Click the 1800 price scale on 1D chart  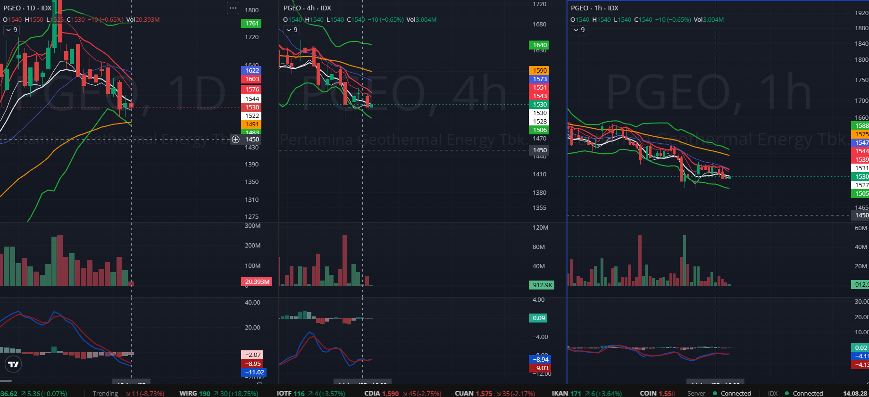pos(251,10)
